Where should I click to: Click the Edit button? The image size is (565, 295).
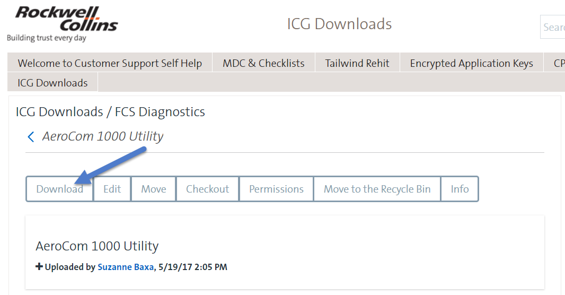coord(112,189)
